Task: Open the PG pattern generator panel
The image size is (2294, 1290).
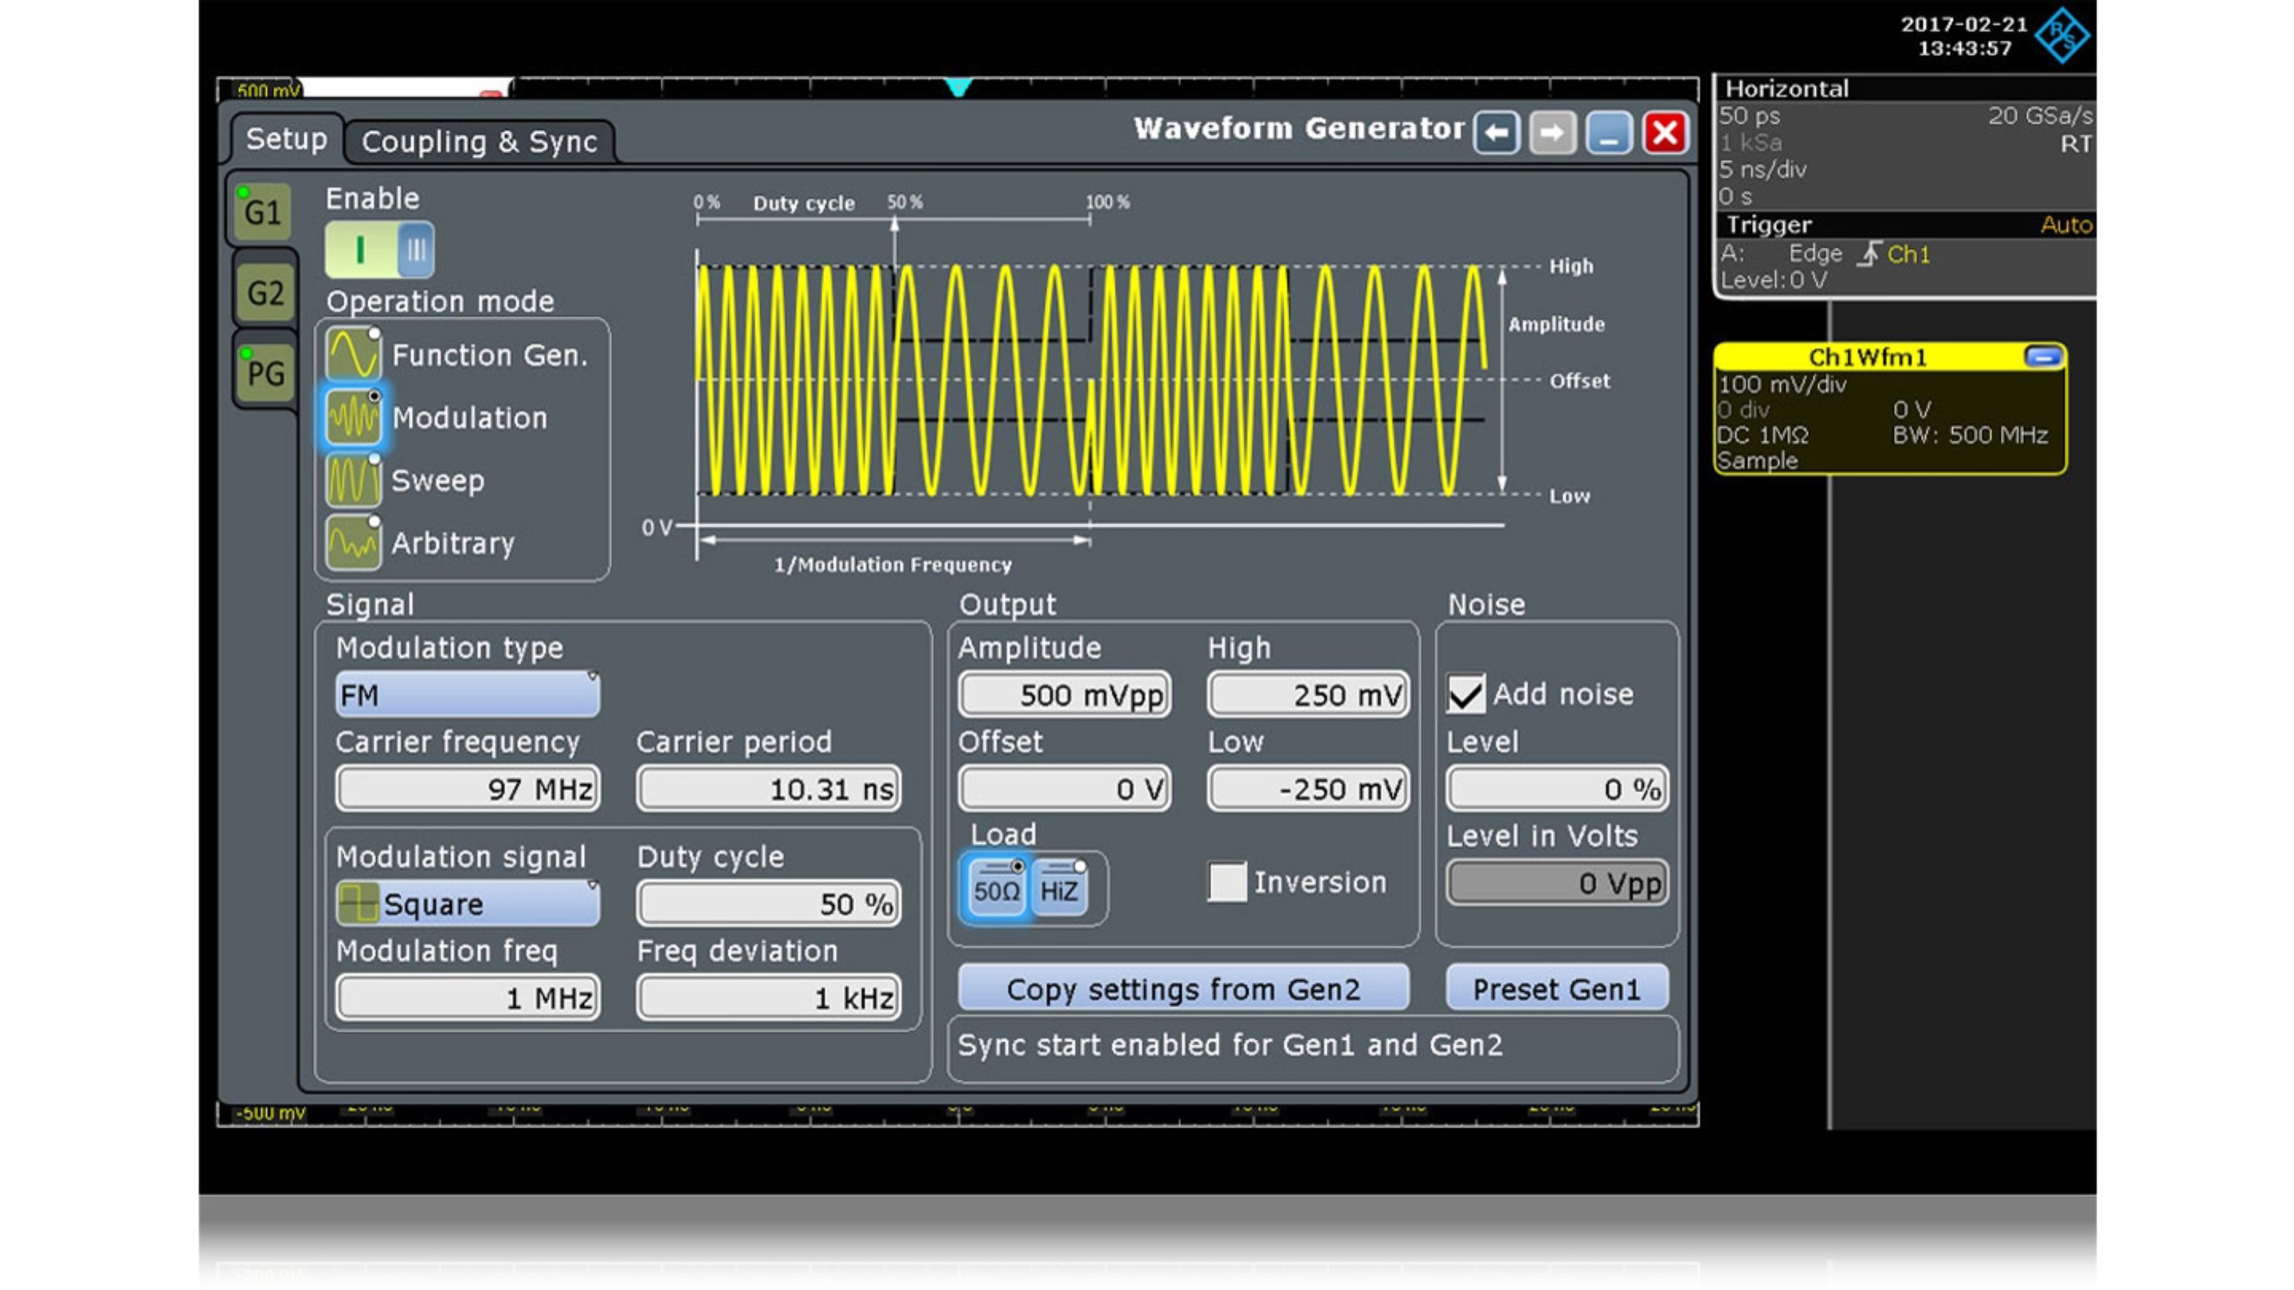Action: click(264, 370)
